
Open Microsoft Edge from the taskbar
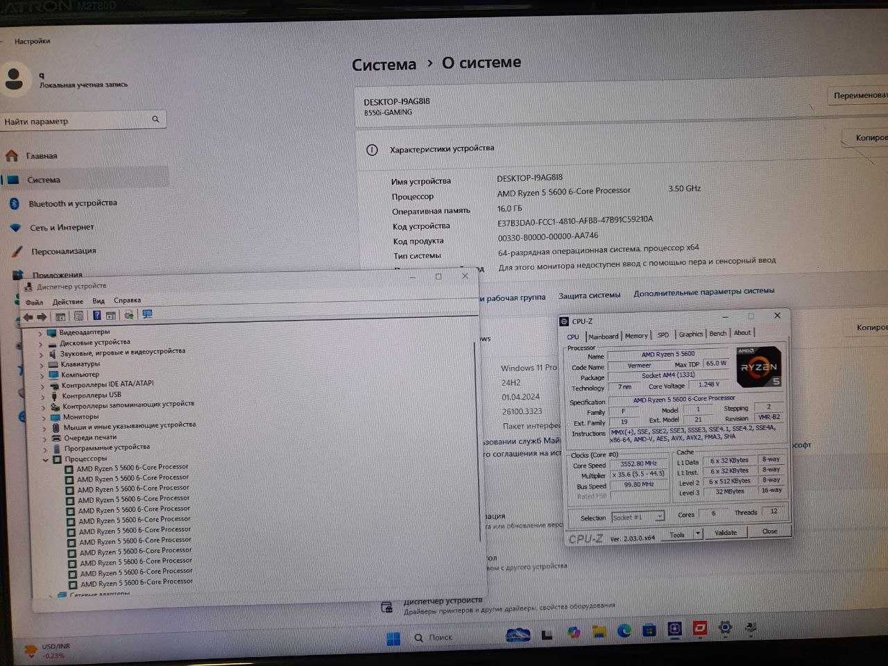(x=624, y=630)
